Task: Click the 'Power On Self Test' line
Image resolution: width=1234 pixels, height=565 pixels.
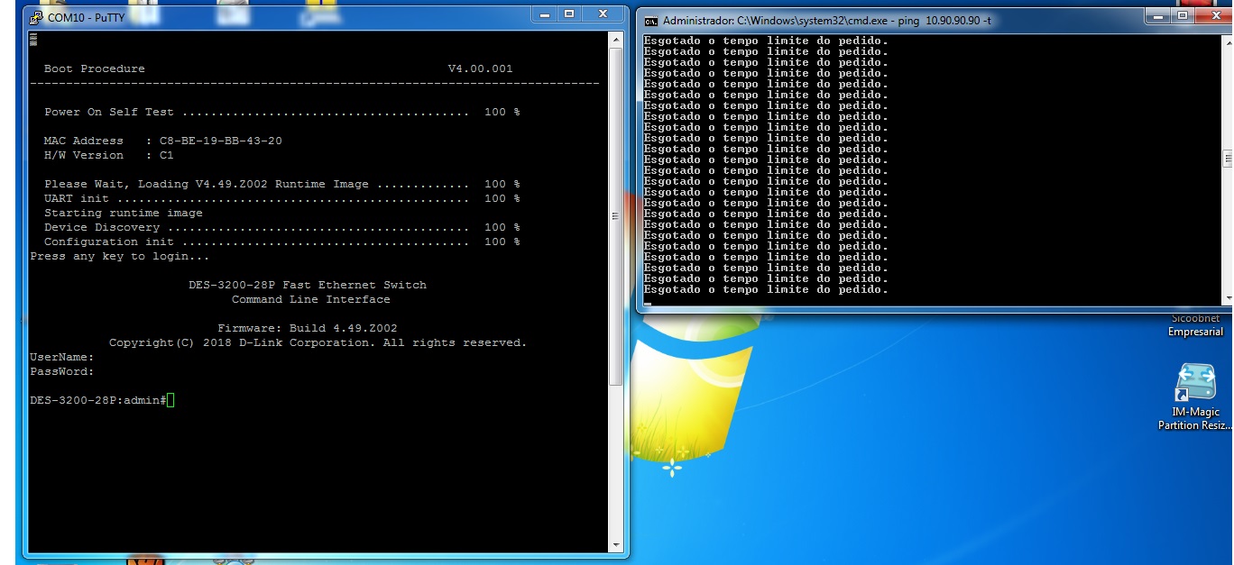Action: click(282, 112)
